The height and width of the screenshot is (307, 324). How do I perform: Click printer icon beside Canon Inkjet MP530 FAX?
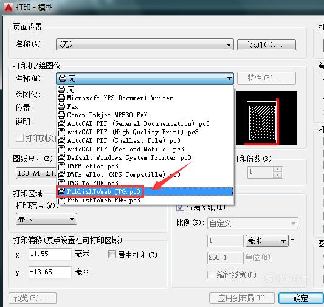(61, 115)
